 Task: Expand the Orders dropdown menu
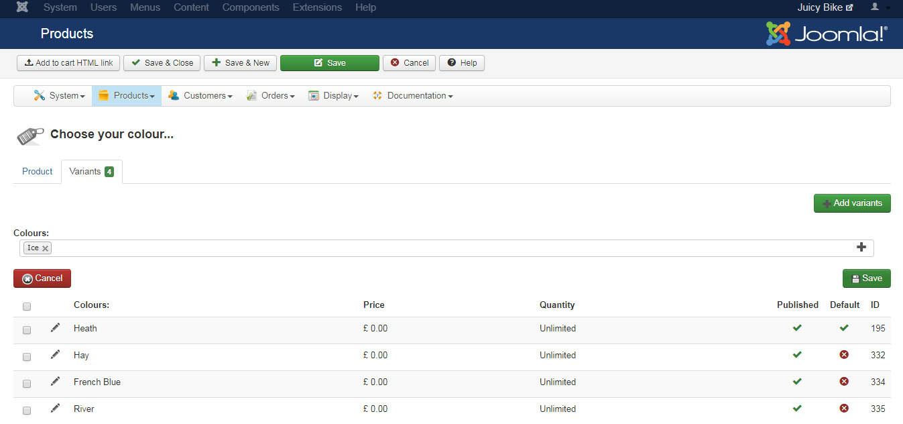pos(270,96)
